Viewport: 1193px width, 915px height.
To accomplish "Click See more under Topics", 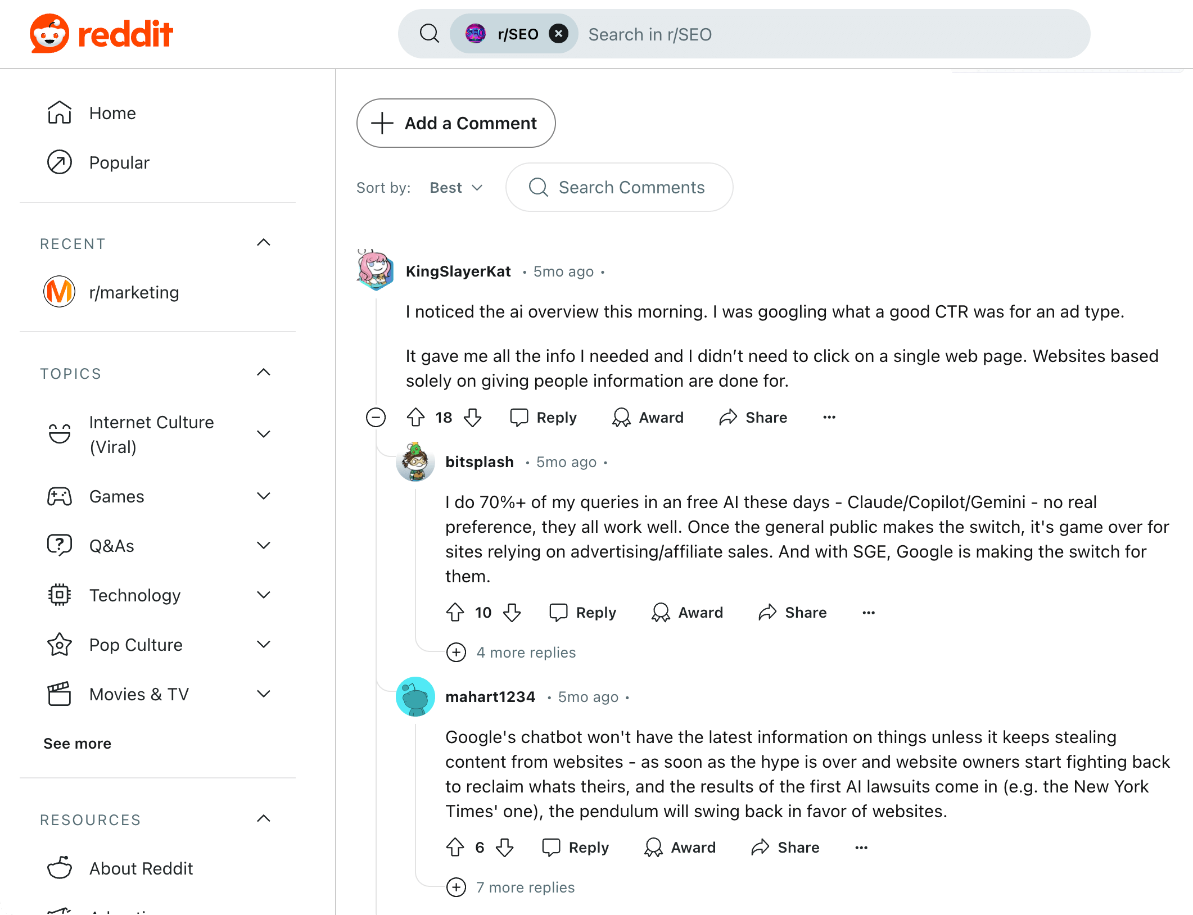I will [77, 743].
